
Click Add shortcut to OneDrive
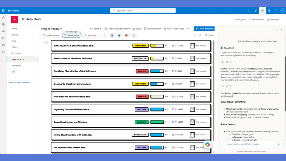tap(118, 29)
